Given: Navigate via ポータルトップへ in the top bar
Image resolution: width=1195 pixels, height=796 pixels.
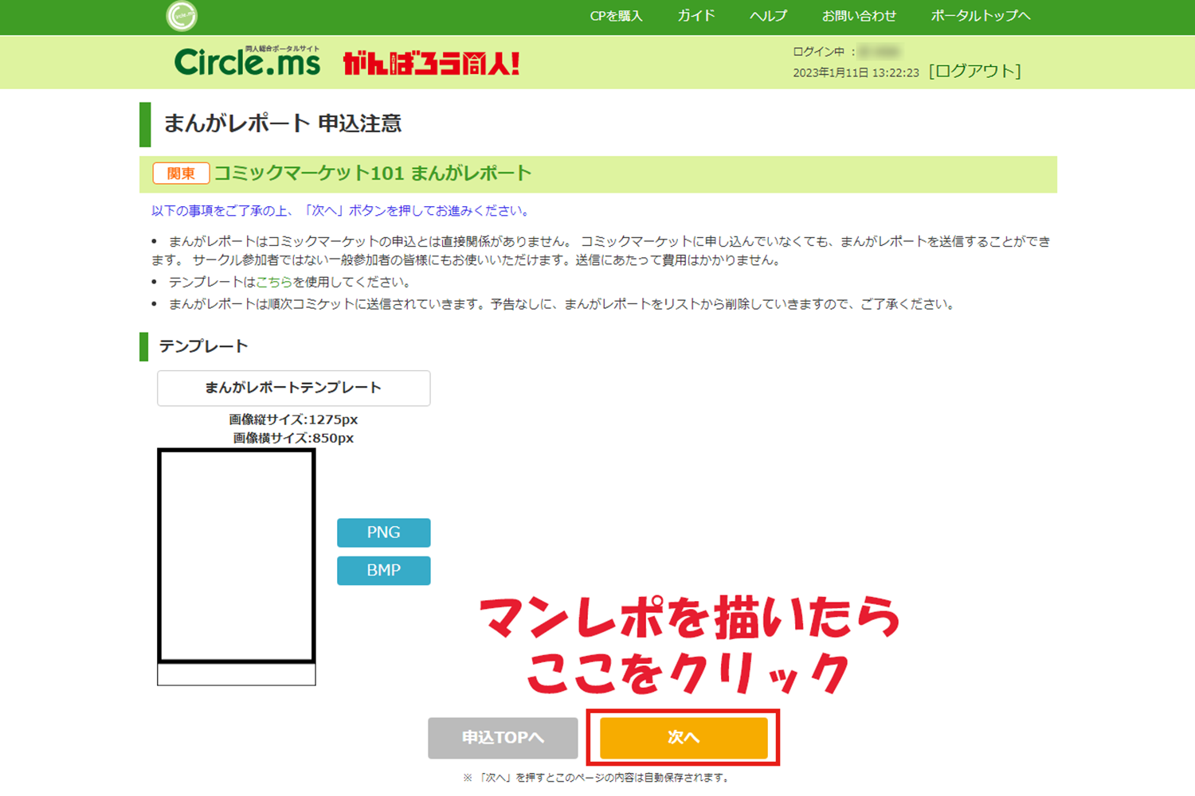Looking at the screenshot, I should [980, 16].
